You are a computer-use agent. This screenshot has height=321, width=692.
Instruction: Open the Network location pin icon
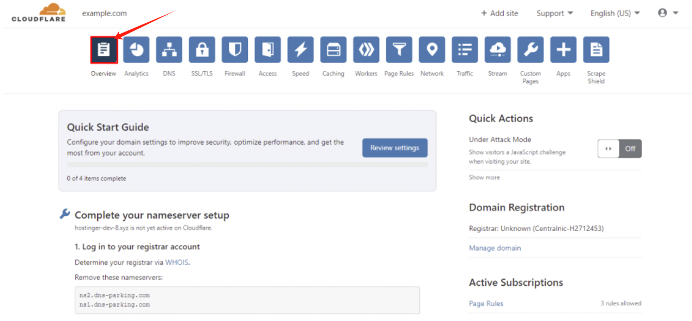(432, 50)
